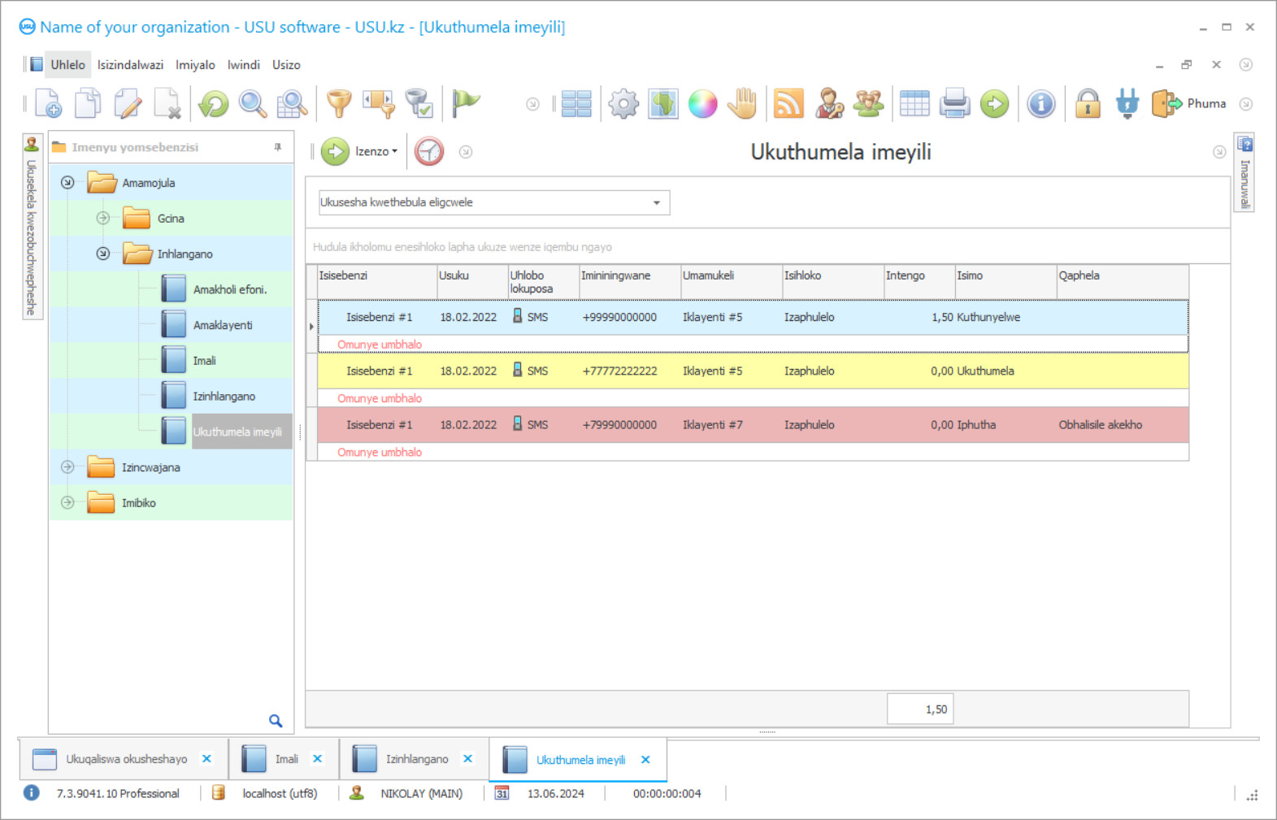The image size is (1277, 820).
Task: Select the row with number +77772222222
Action: point(619,371)
